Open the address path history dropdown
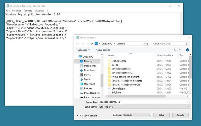Image resolution: width=201 pixels, height=126 pixels. click(144, 44)
